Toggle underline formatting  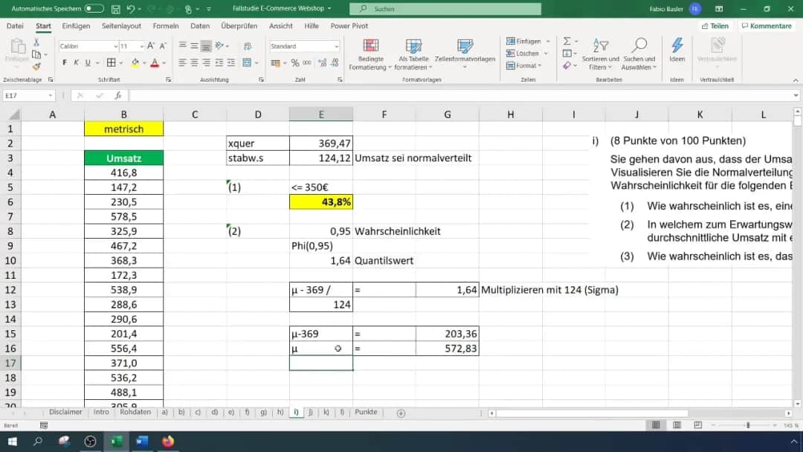(87, 62)
